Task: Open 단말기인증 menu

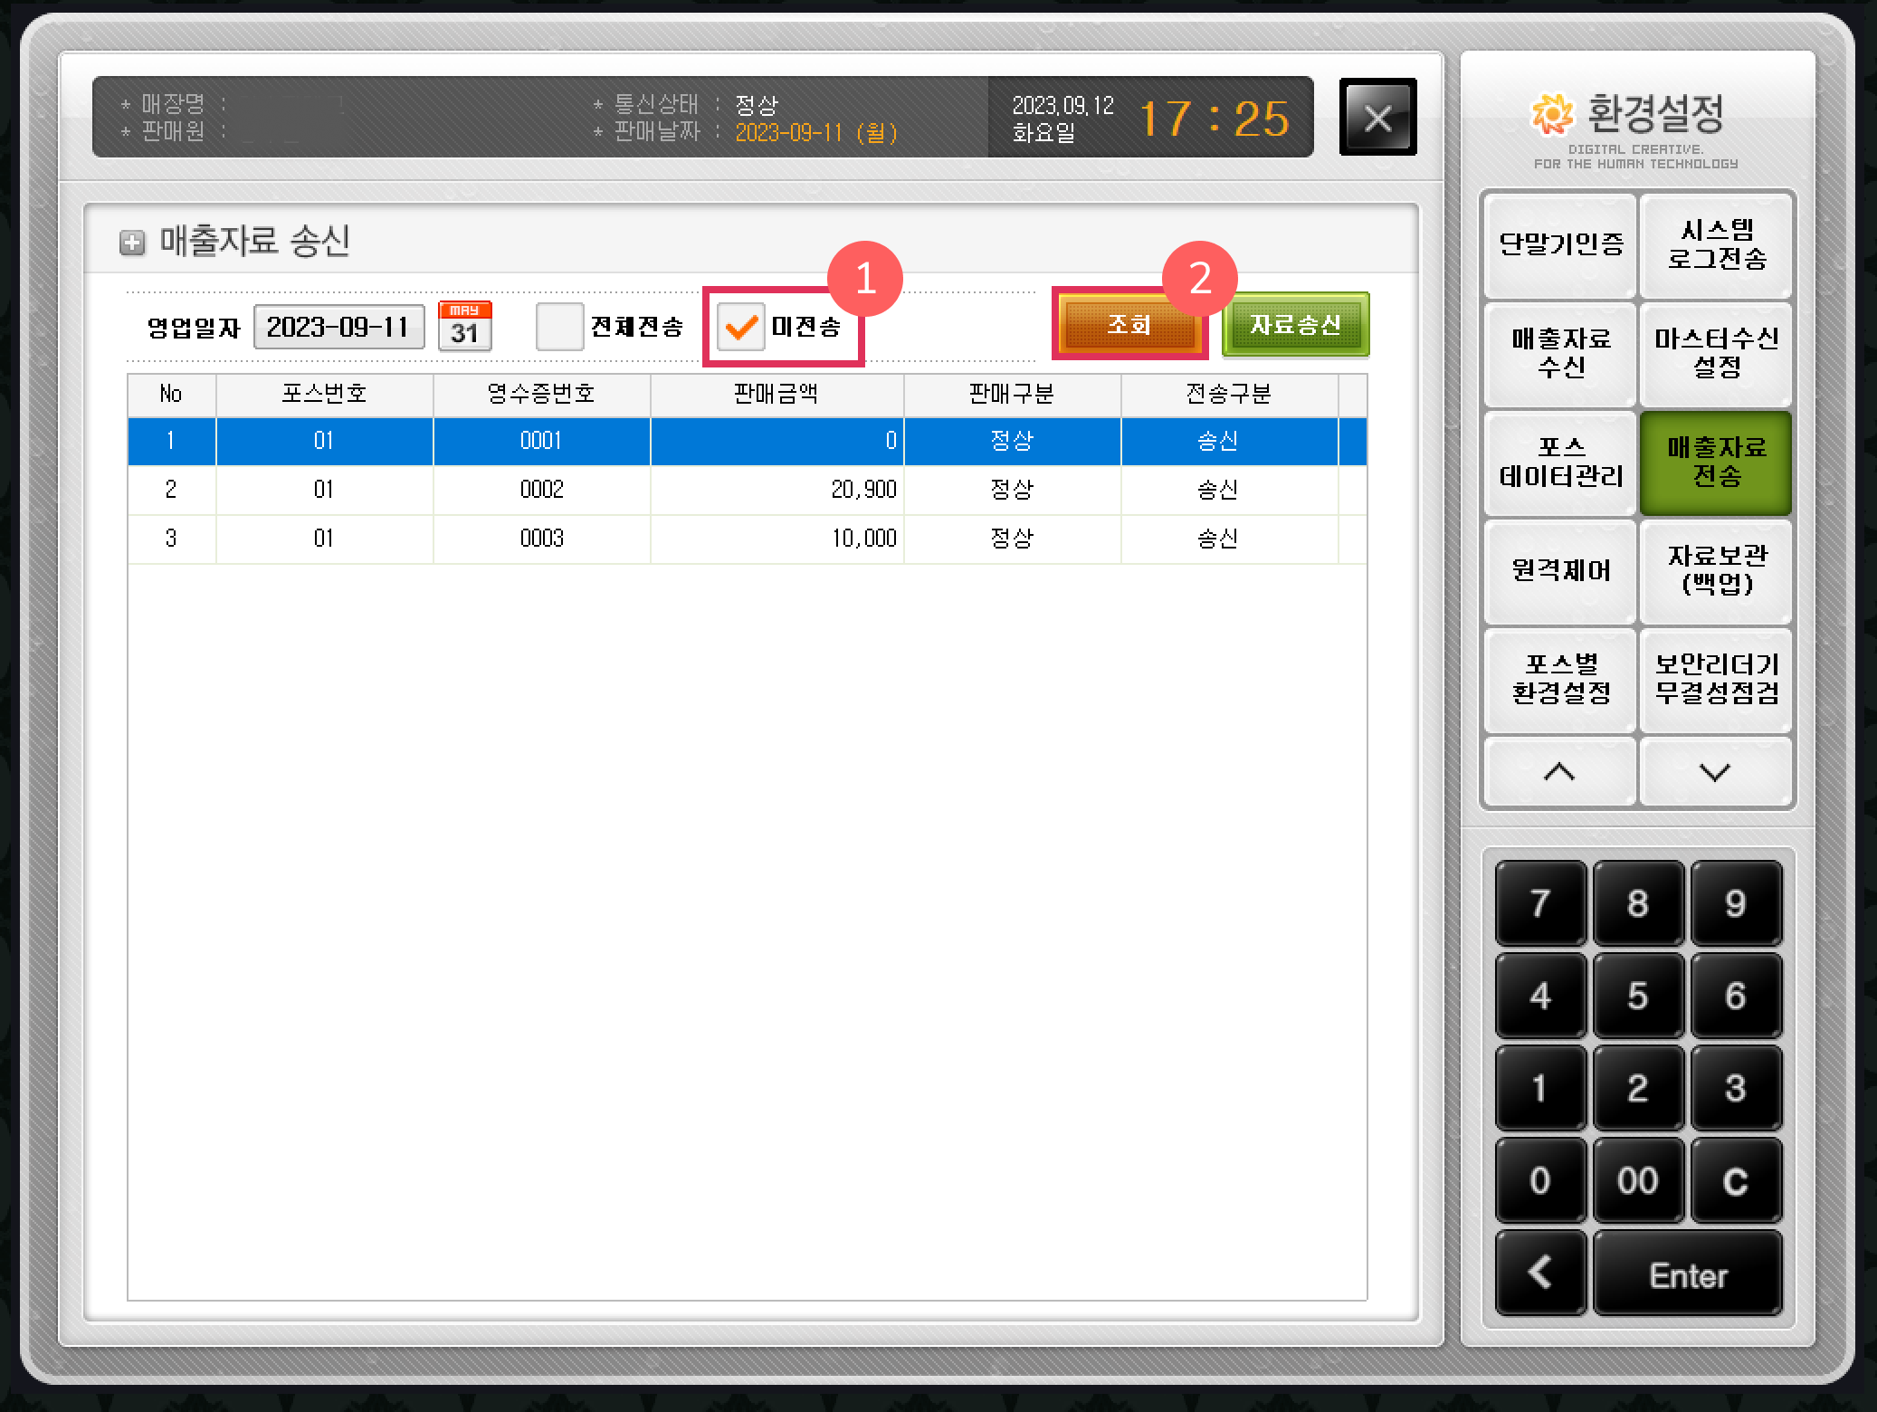Action: [1560, 244]
